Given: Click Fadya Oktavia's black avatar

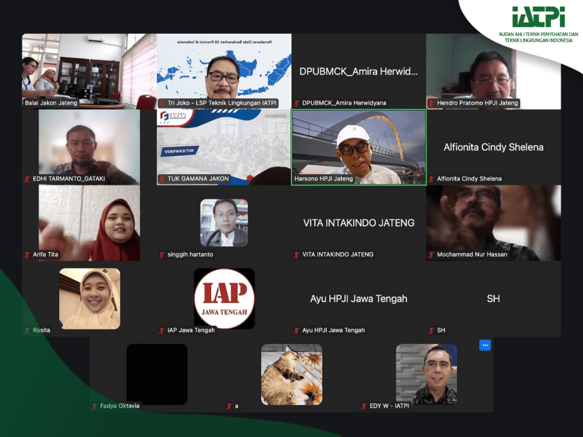Looking at the screenshot, I should [x=157, y=374].
